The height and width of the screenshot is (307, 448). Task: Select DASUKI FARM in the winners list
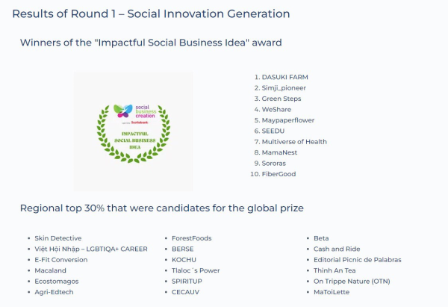point(285,77)
